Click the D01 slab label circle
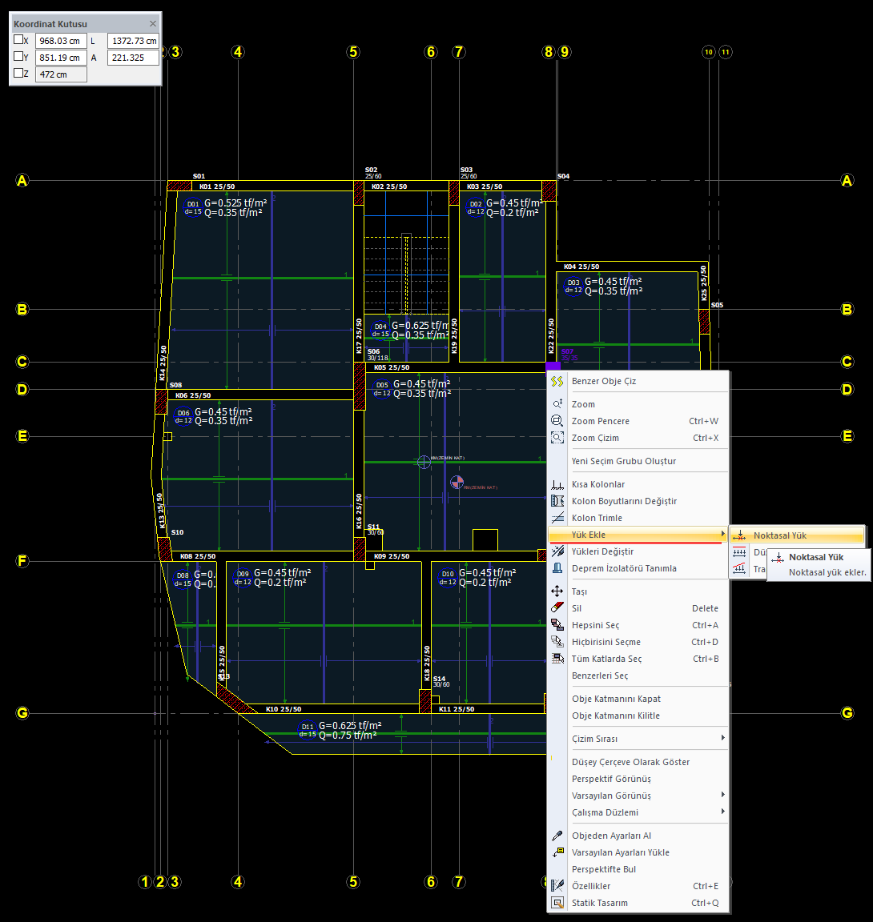This screenshot has height=922, width=873. 192,207
